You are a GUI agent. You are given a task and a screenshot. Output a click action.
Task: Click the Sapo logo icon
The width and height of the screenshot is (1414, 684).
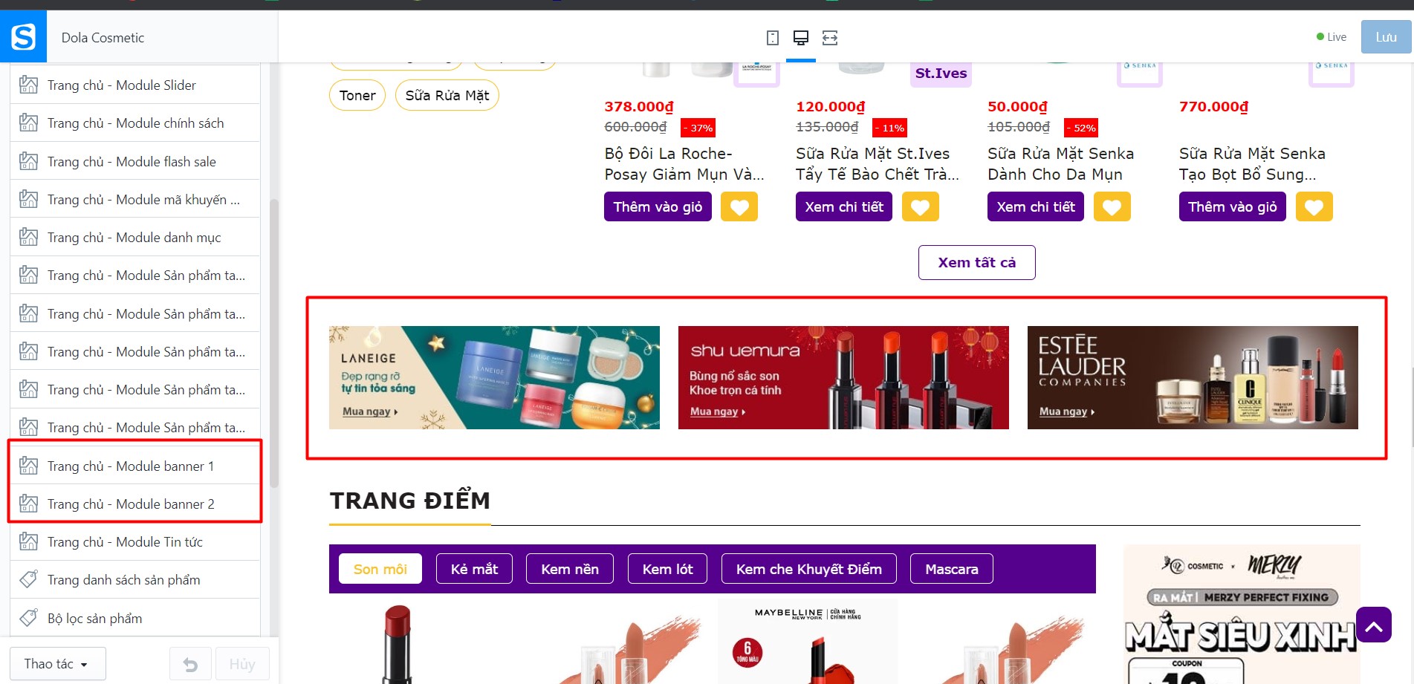23,36
